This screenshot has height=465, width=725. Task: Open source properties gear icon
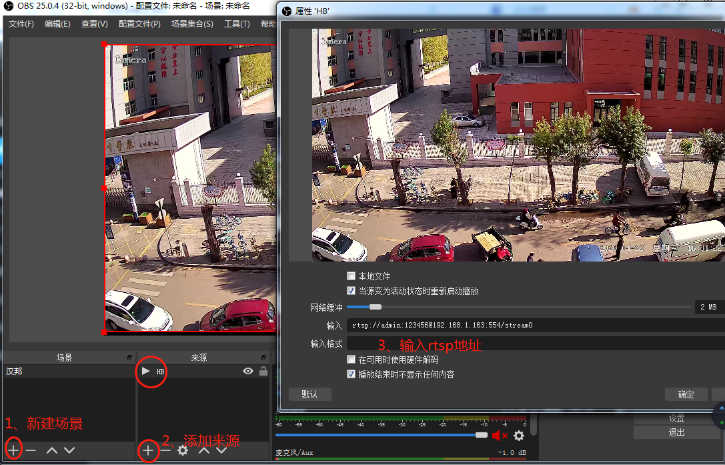coord(183,450)
